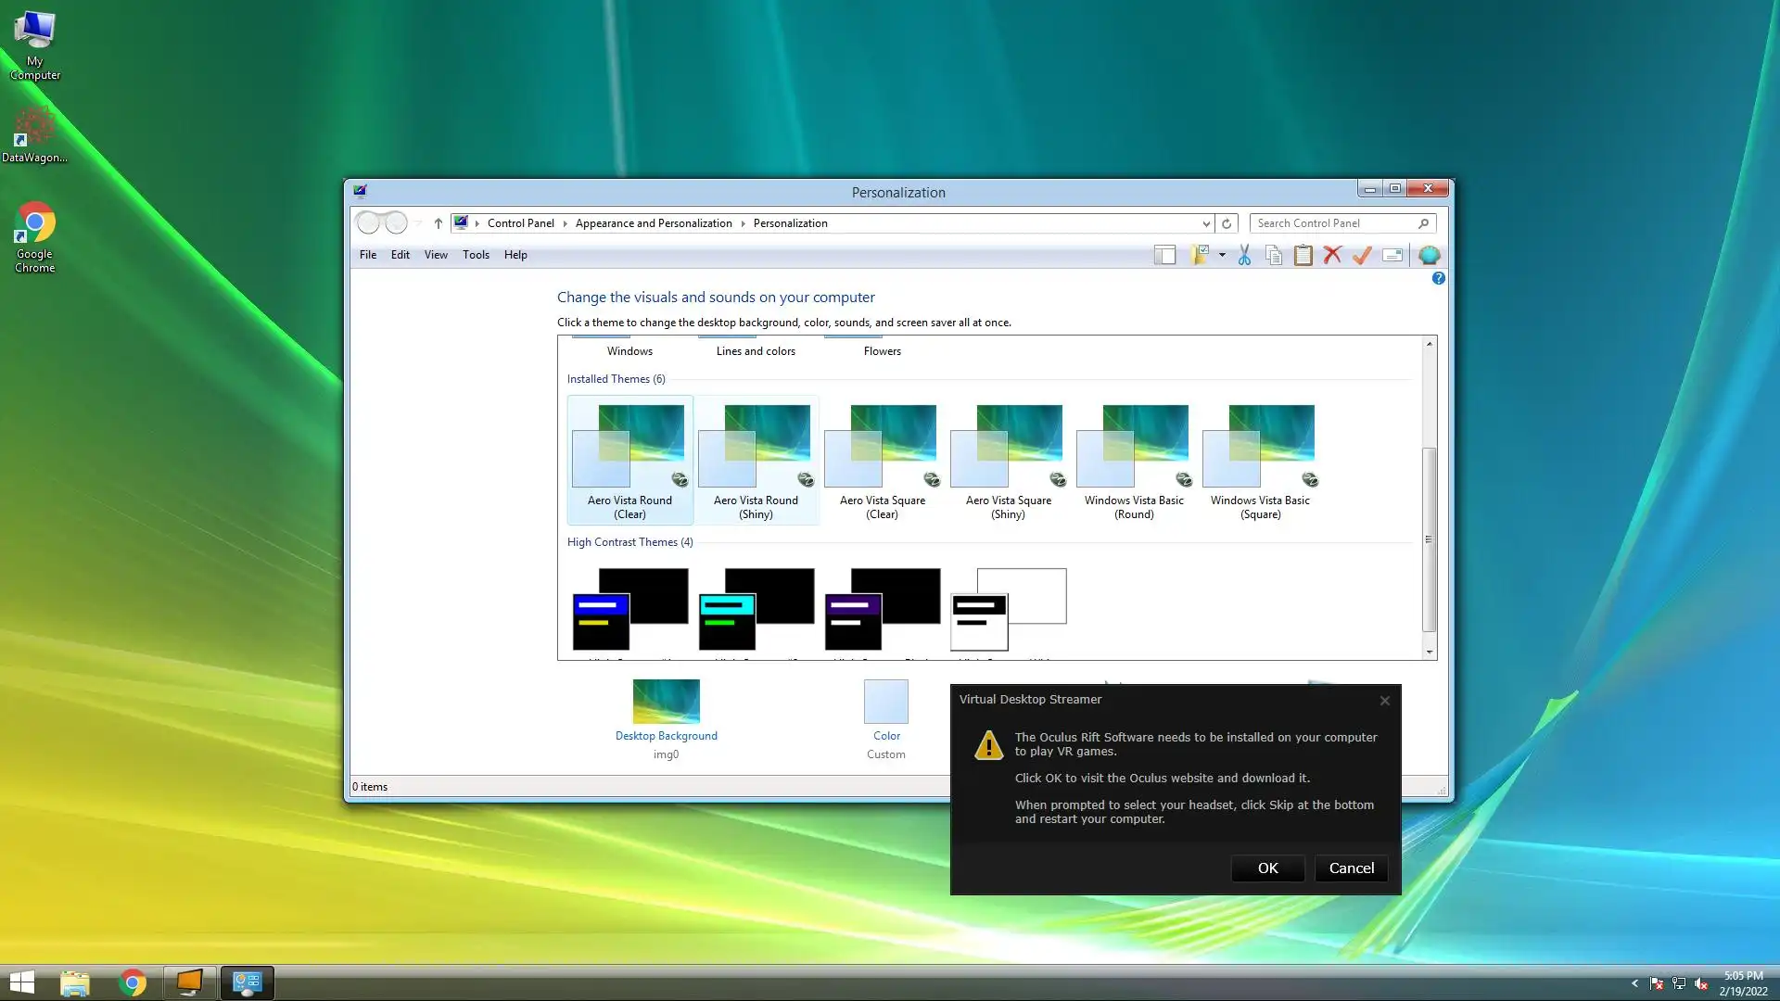Click the Color swatch setting

pyautogui.click(x=885, y=702)
